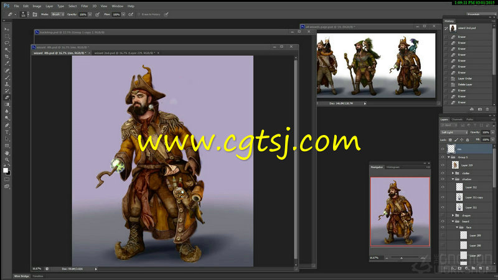This screenshot has height=280, width=498.
Task: Click the tablet pressure for opacity icon
Action: (98, 14)
